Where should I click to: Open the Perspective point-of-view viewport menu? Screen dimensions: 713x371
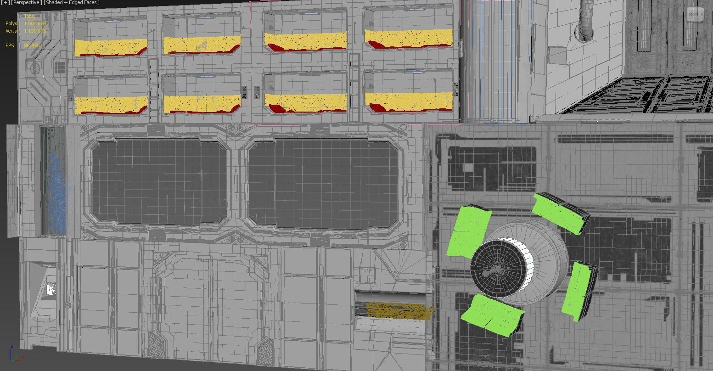[x=27, y=3]
